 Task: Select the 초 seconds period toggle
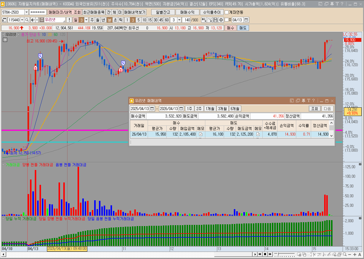115,20
